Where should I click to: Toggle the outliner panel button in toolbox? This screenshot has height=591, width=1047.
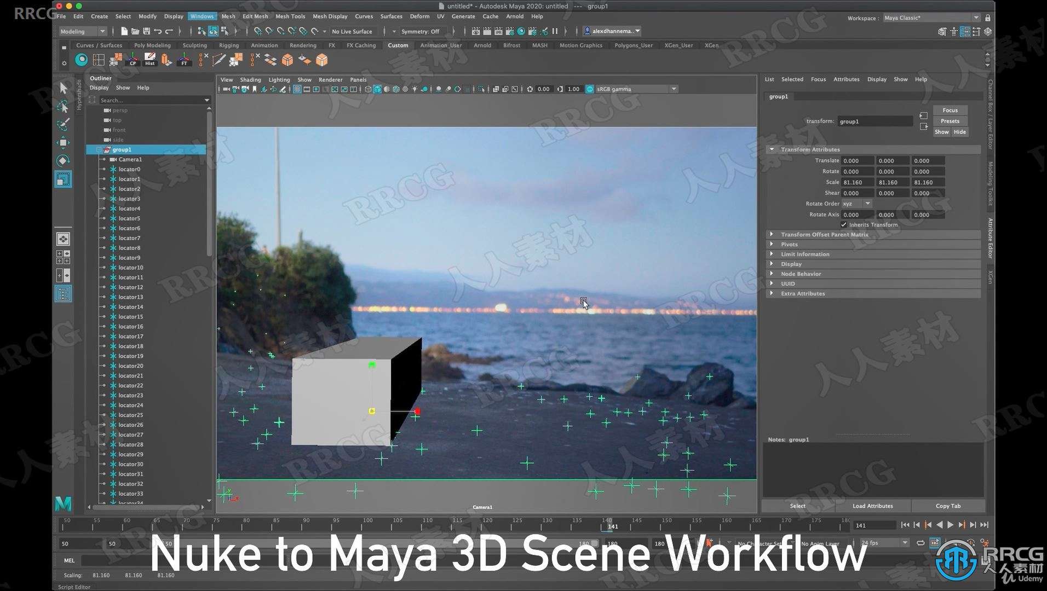point(63,294)
